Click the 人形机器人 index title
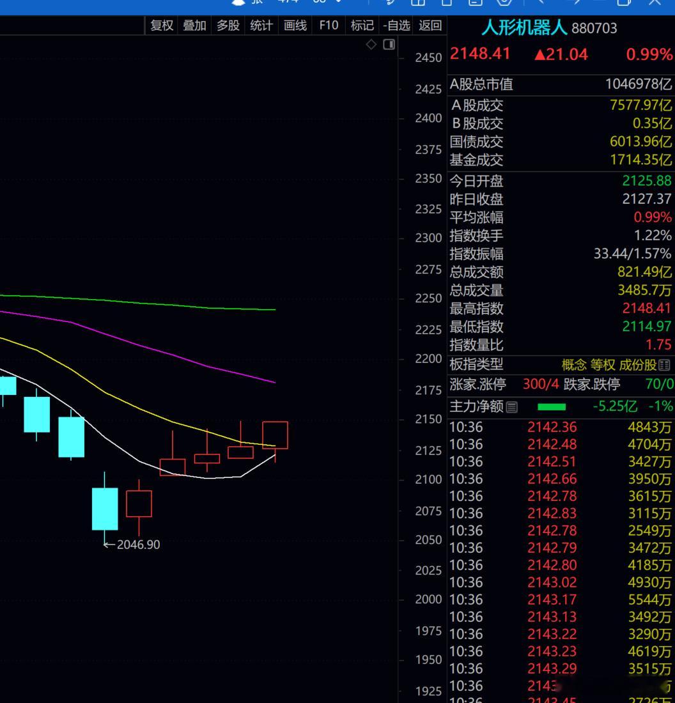The width and height of the screenshot is (675, 703). tap(525, 27)
